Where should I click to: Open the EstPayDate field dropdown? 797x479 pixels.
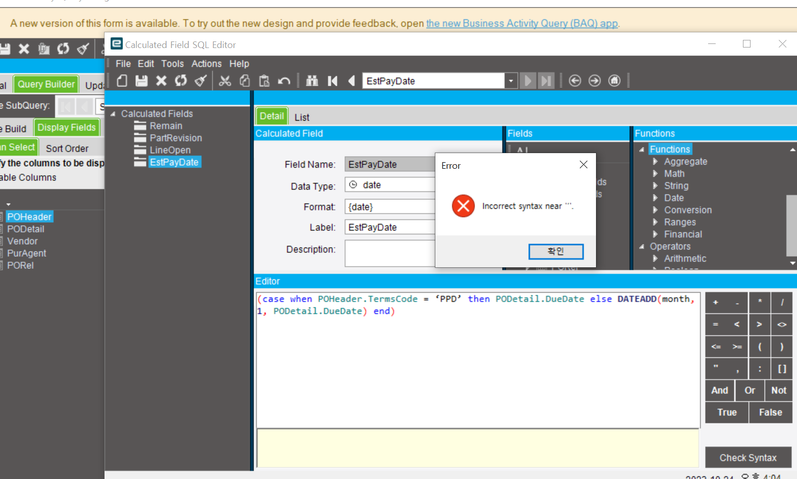(511, 81)
